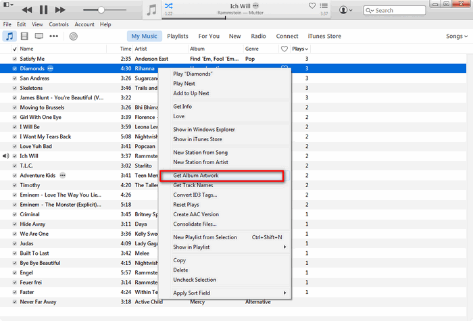
Task: Uncheck the Moving to Brussels song
Action: pos(14,107)
